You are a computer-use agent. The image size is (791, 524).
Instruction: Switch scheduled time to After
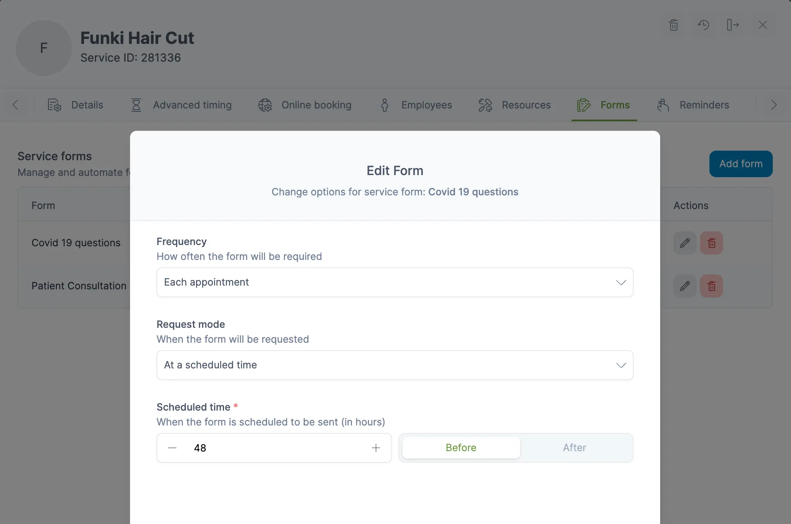coord(574,447)
